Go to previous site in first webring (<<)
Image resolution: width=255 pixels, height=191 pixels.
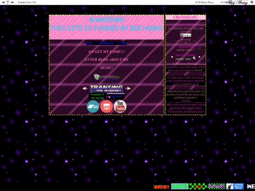pyautogui.click(x=177, y=41)
